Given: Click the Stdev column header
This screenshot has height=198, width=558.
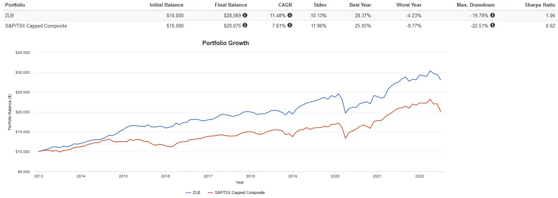Looking at the screenshot, I should coord(320,5).
